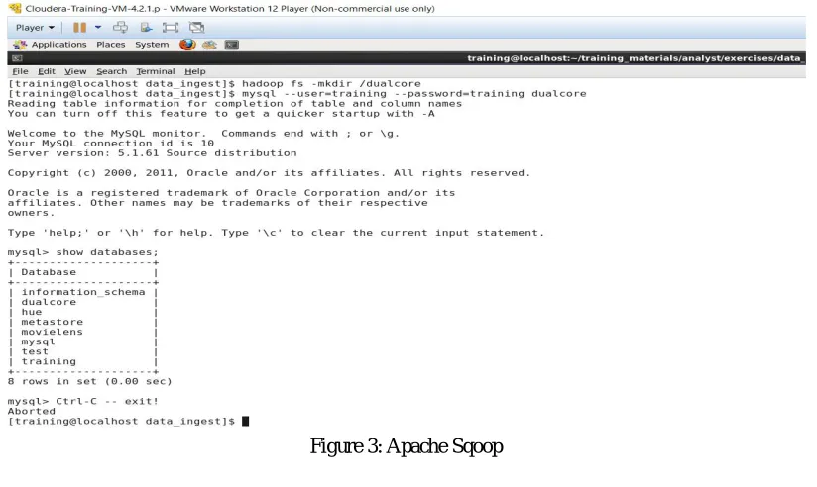Image resolution: width=817 pixels, height=487 pixels.
Task: Open the mail client launcher icon
Action: point(209,45)
